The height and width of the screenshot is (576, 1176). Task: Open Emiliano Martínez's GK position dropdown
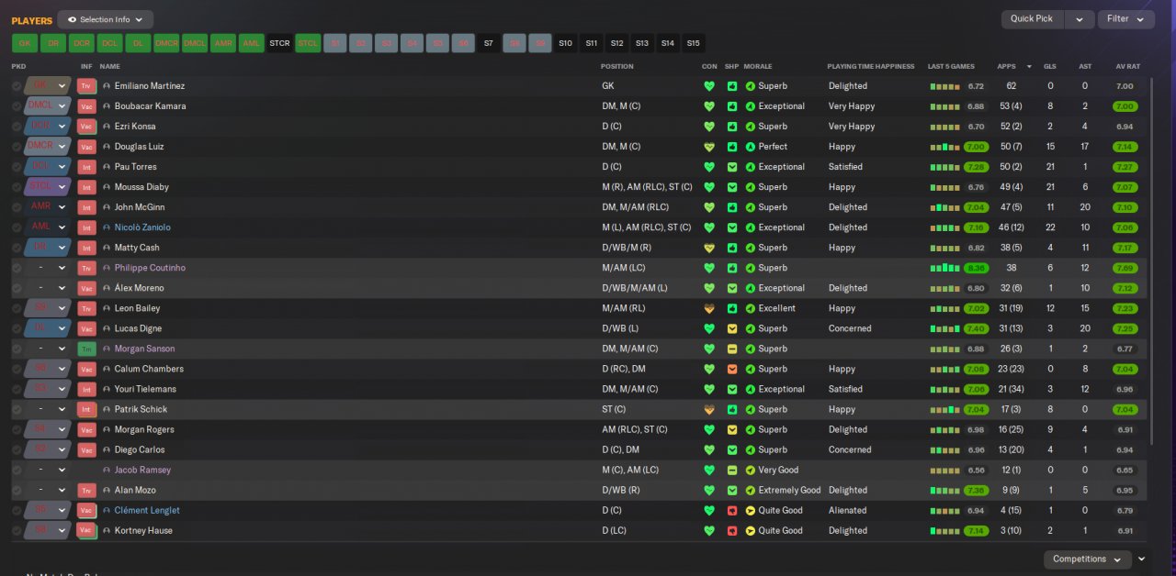(x=48, y=86)
